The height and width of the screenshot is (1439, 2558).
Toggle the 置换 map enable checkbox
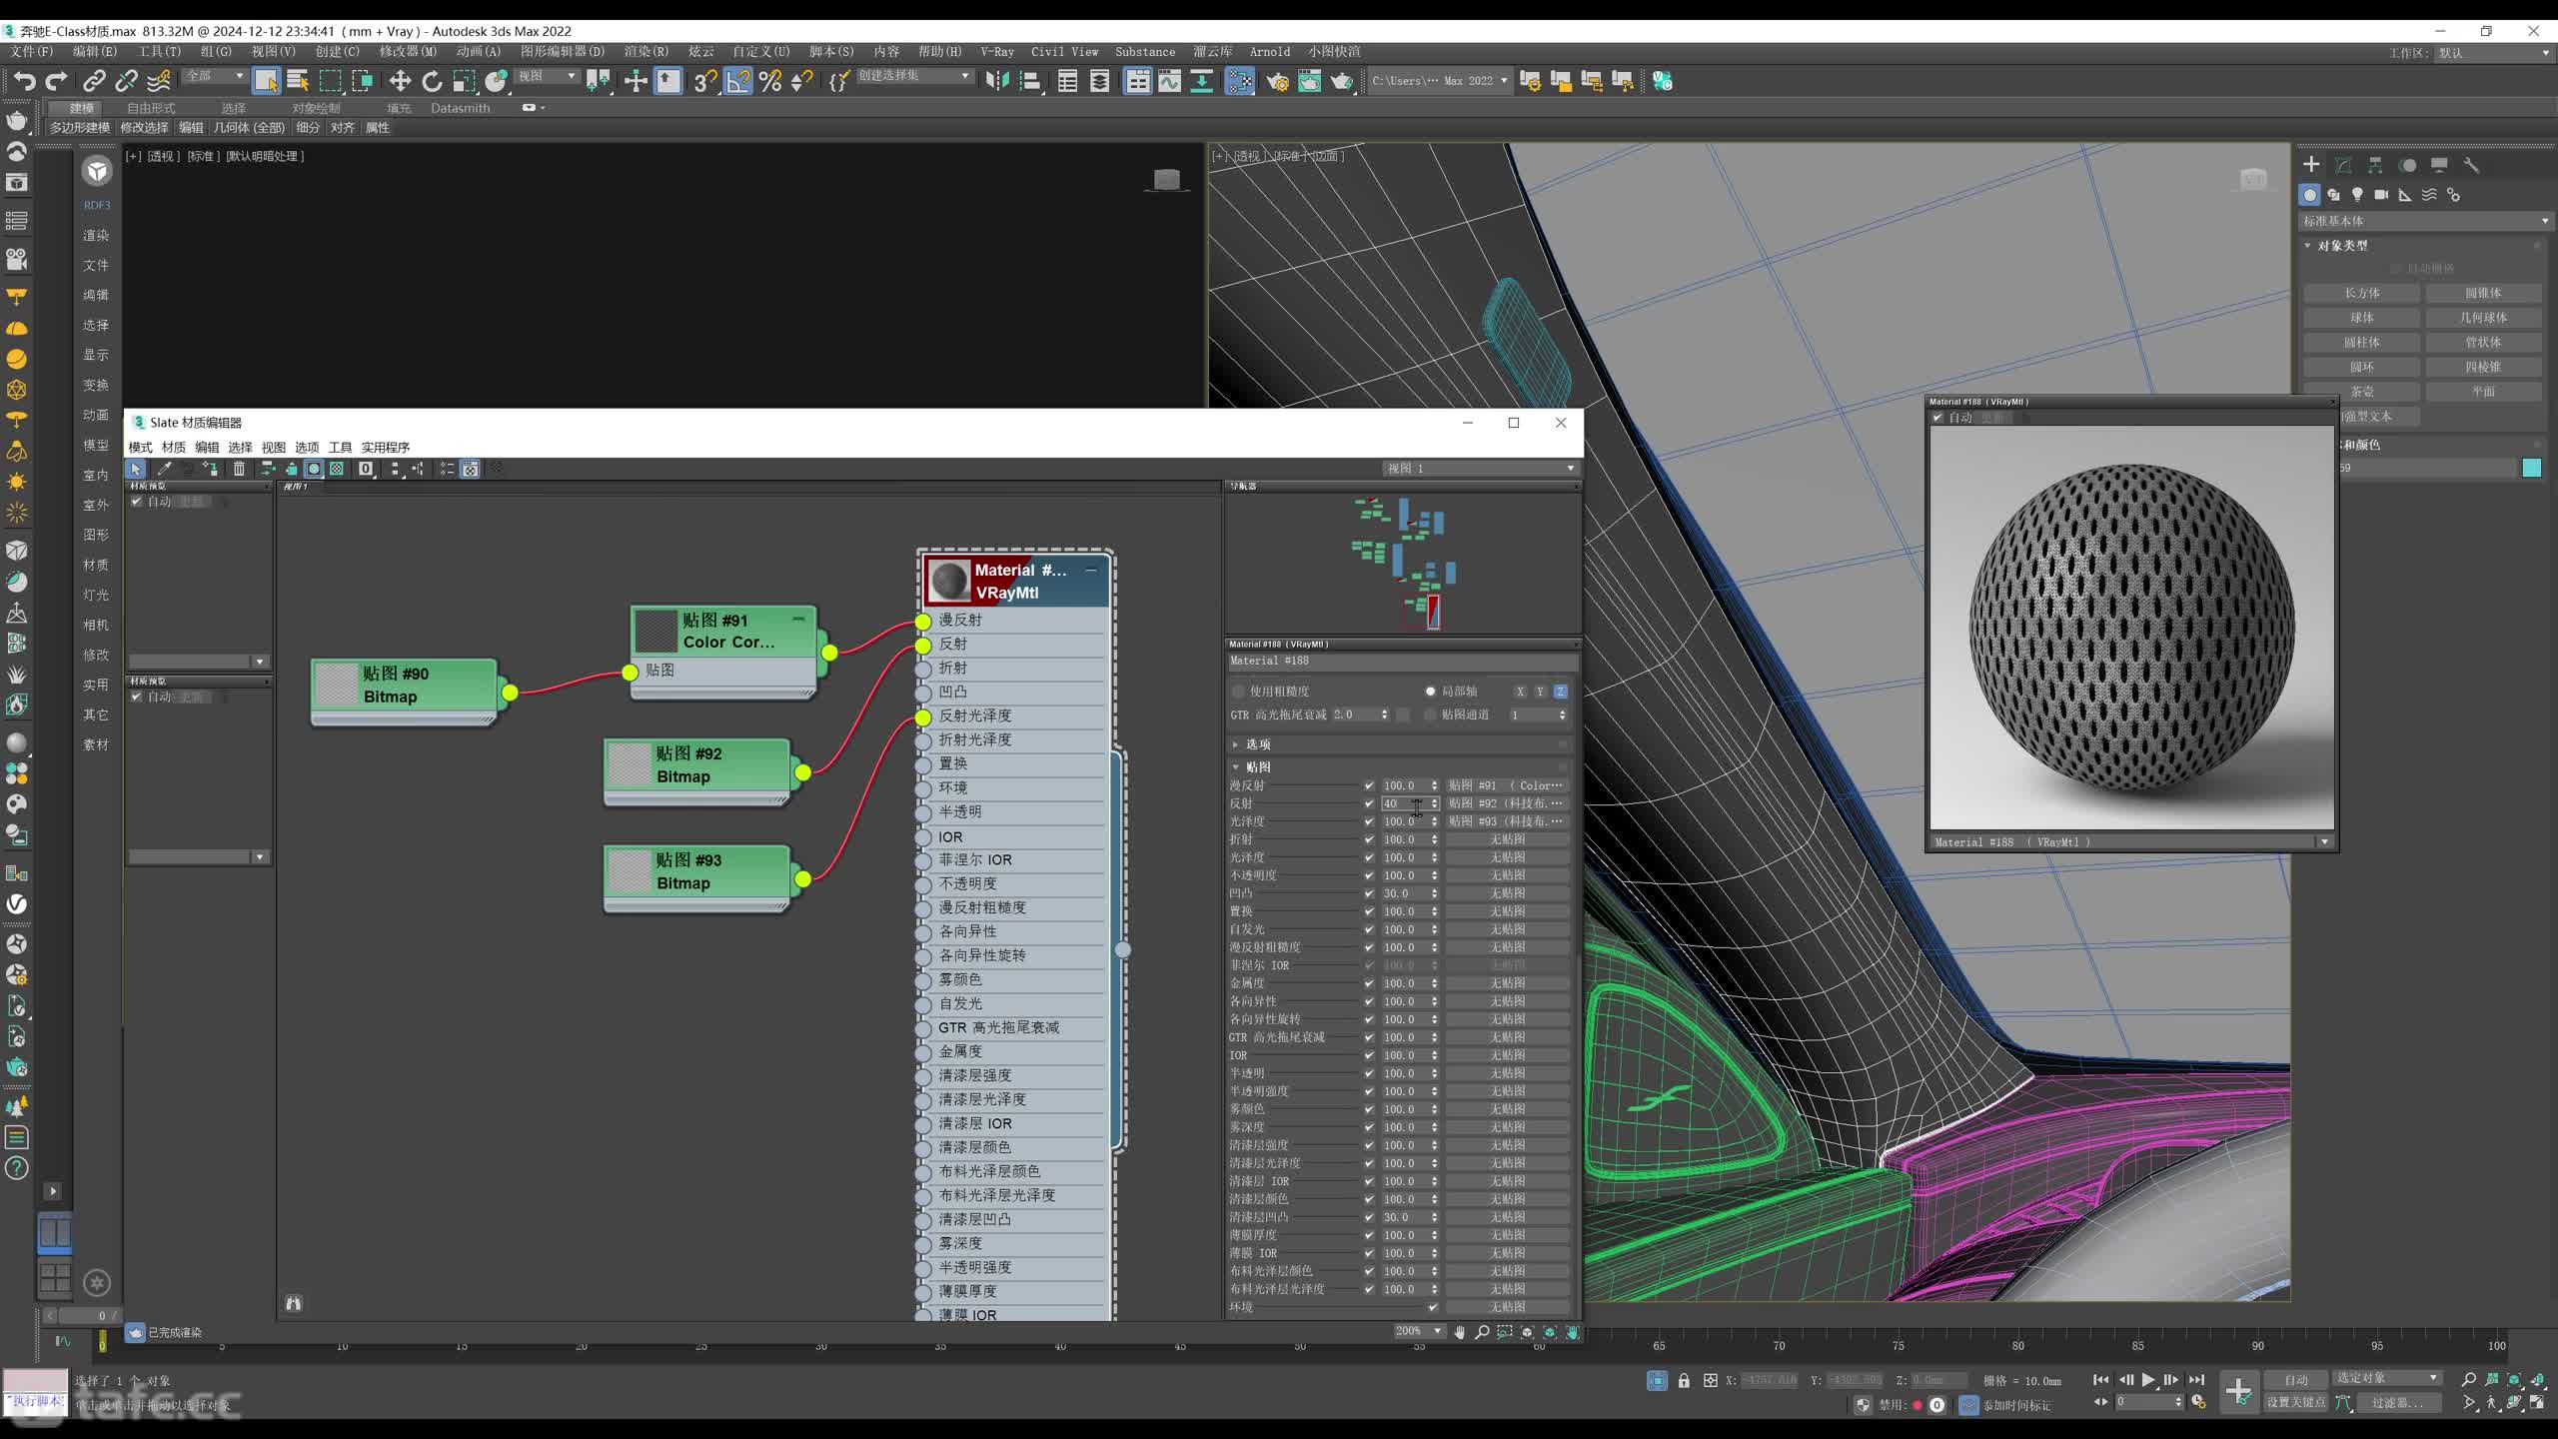(1369, 911)
